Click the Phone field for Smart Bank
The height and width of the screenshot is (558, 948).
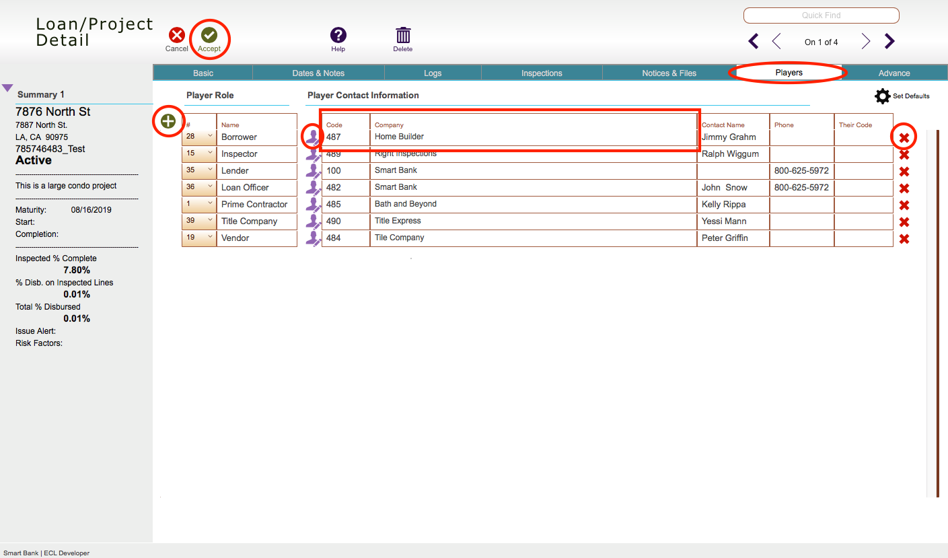pos(801,170)
